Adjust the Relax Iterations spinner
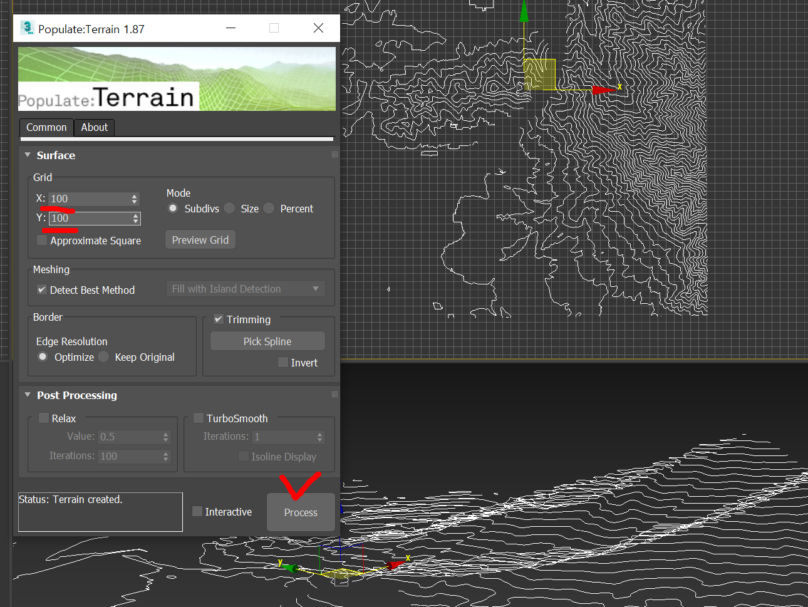 (x=165, y=456)
